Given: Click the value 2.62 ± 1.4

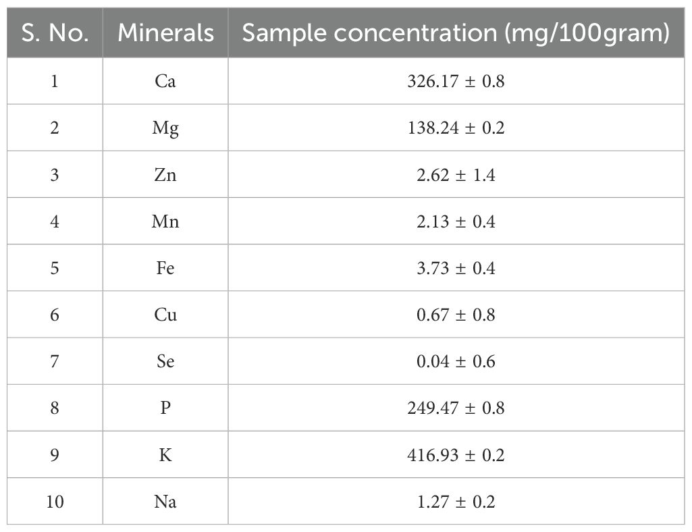Looking at the screenshot, I should [456, 175].
